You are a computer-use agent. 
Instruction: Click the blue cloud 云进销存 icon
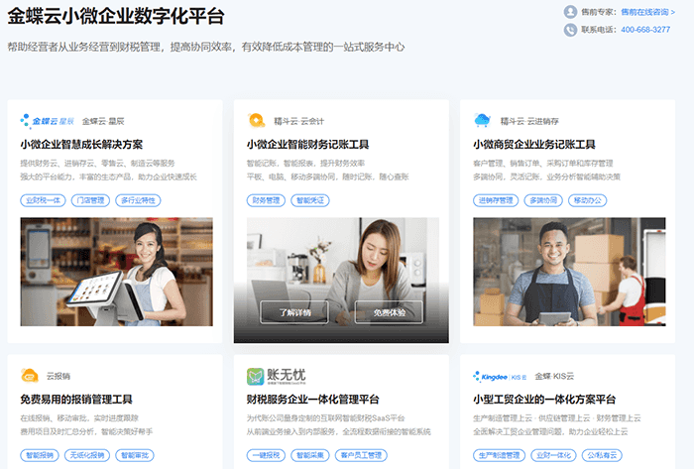482,120
